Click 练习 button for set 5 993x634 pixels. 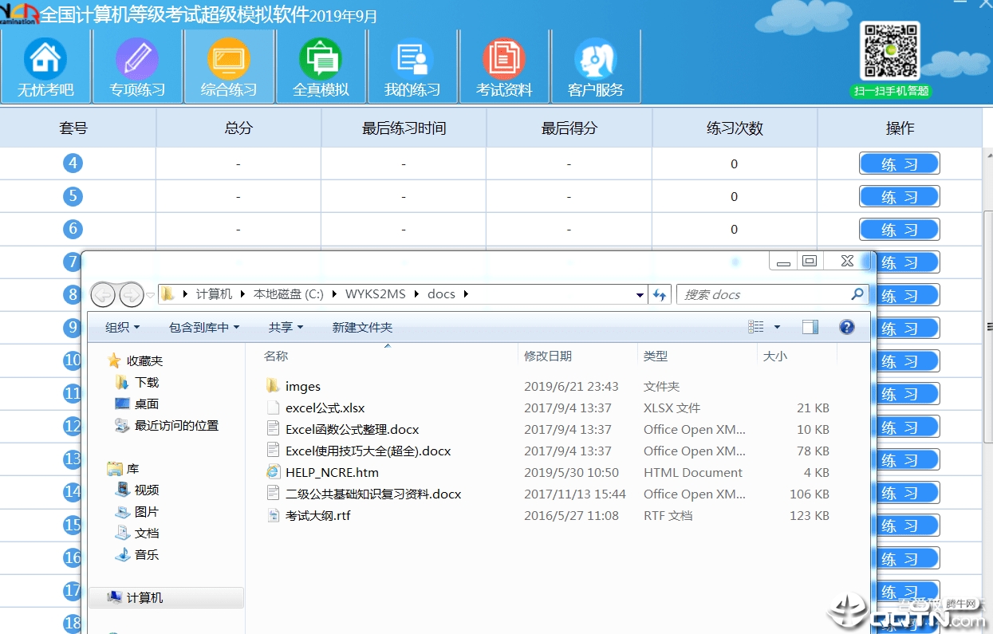coord(899,196)
